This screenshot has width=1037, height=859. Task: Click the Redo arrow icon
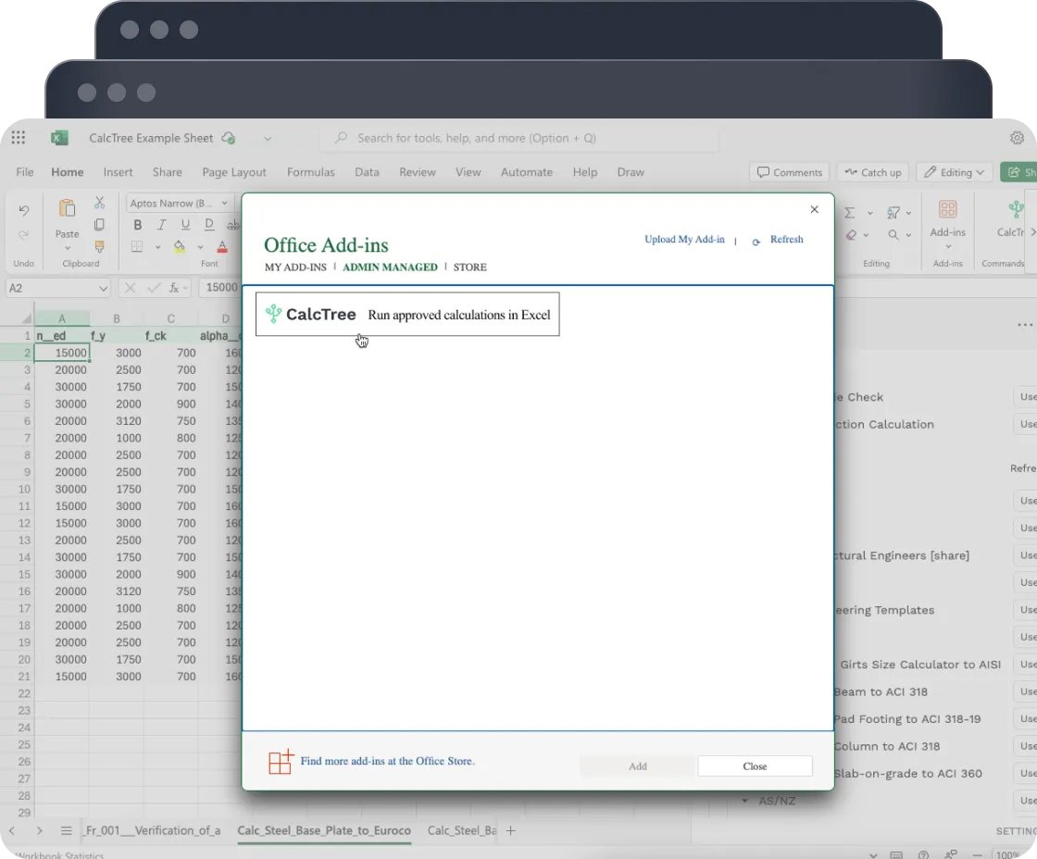[24, 235]
